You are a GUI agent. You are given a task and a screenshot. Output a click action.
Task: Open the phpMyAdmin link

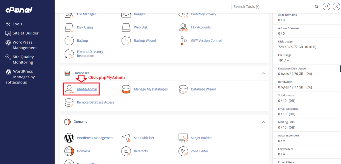[x=87, y=89]
